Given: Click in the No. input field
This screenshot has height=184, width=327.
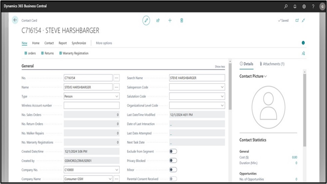Looking at the screenshot, I should (x=88, y=78).
